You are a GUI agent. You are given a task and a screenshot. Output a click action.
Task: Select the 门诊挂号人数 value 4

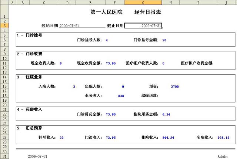point(107,40)
